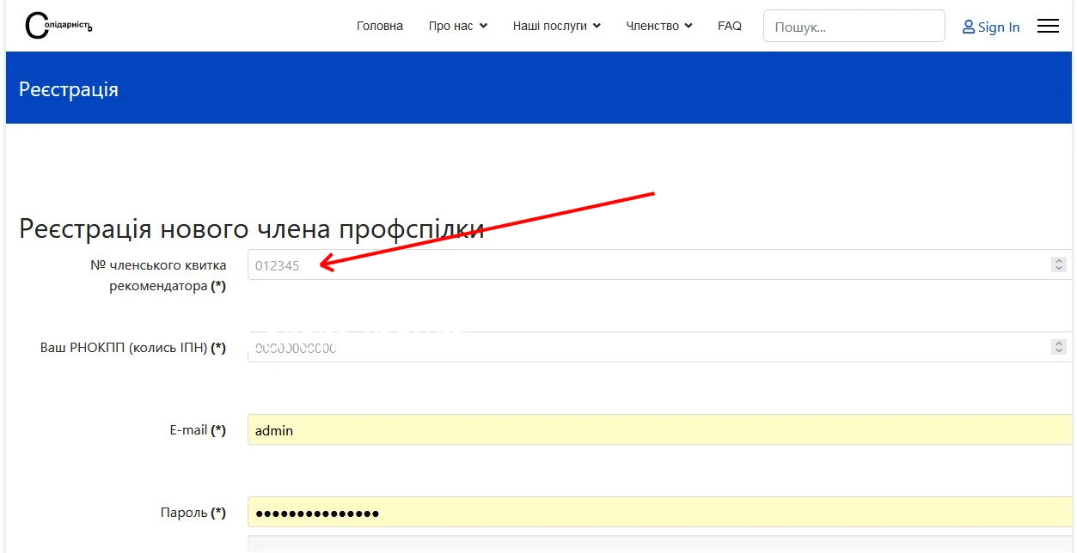Use the spinner arrows on the РНОКПП field
The image size is (1077, 553).
click(1059, 347)
